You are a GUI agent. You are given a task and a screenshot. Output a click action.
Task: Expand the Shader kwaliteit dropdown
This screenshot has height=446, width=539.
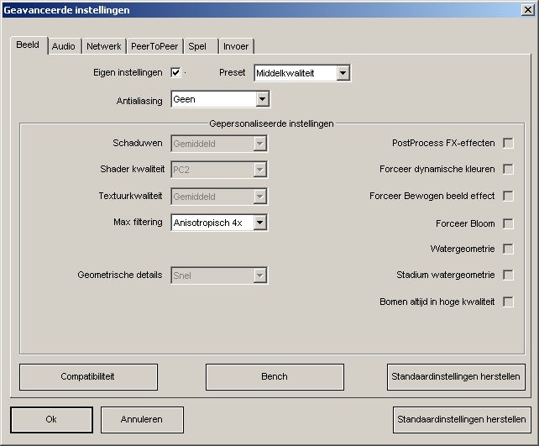click(x=219, y=170)
